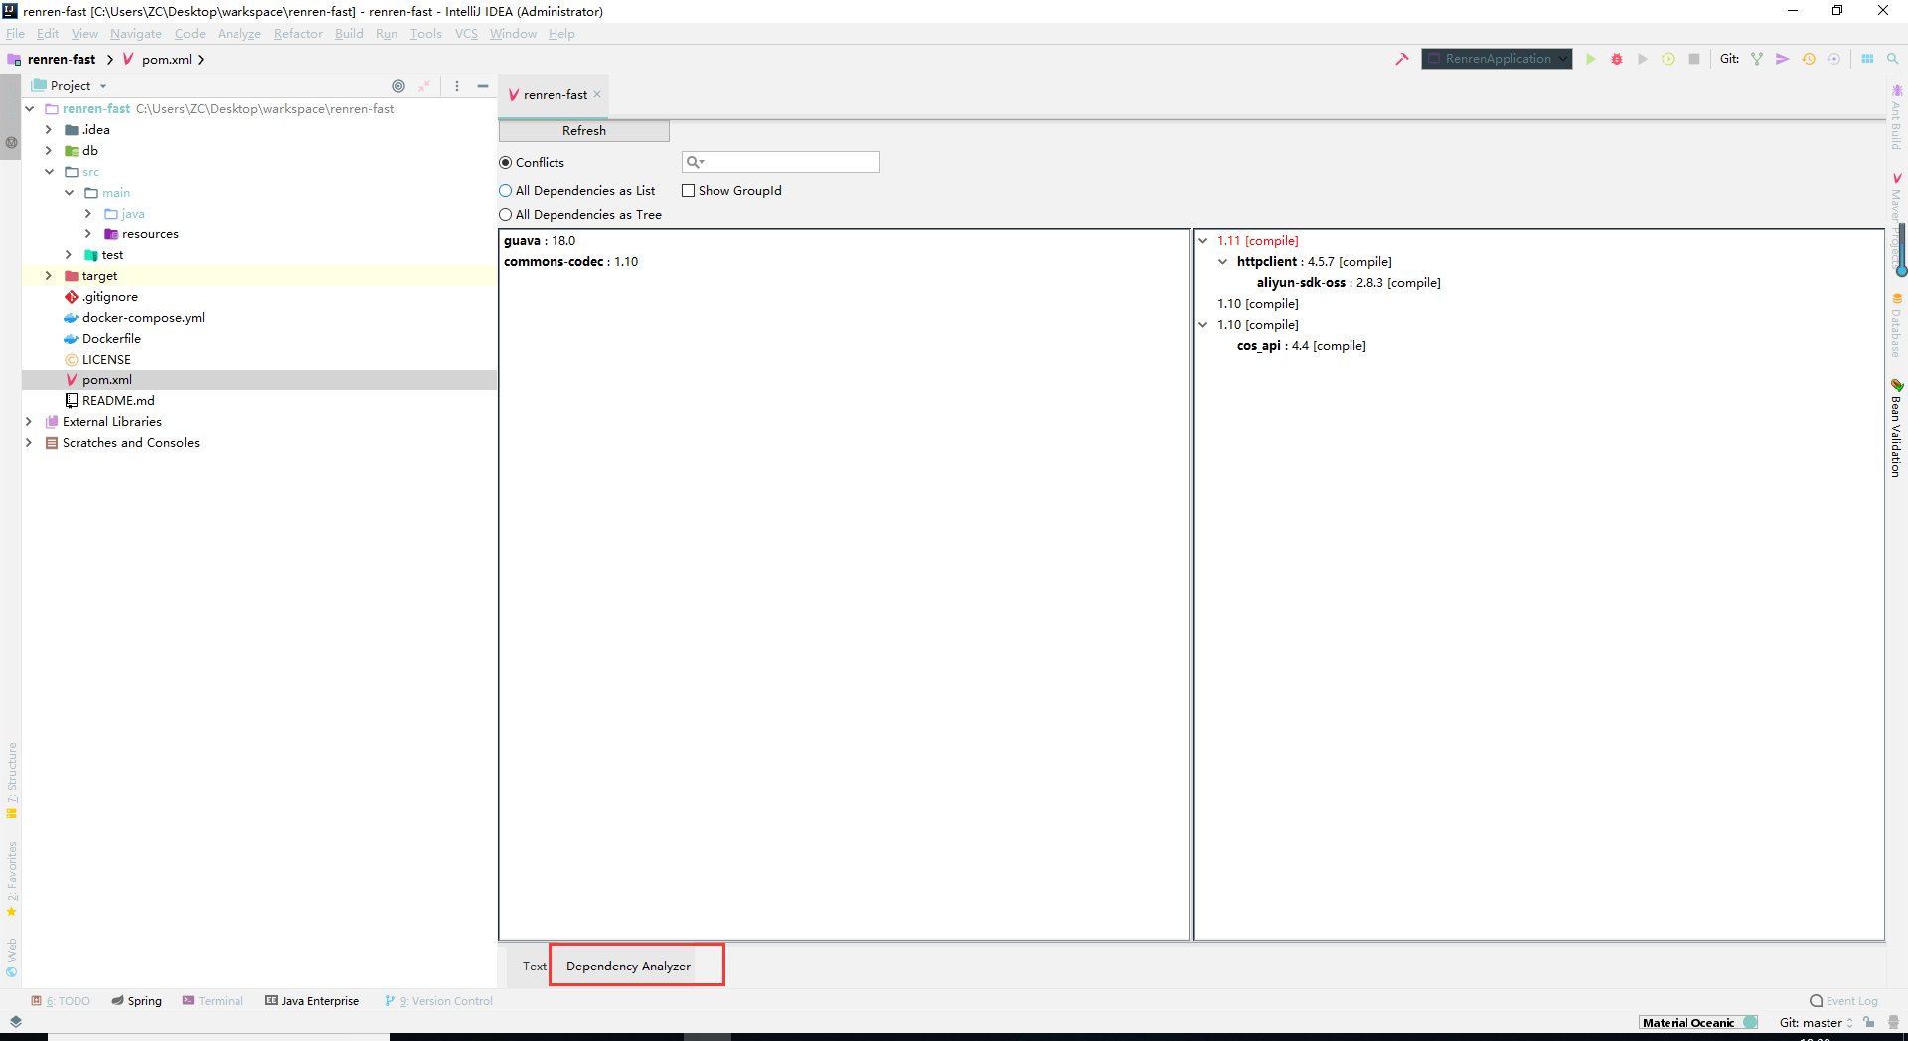Run with coverage using the gray play icon
The image size is (1908, 1041).
point(1643,59)
